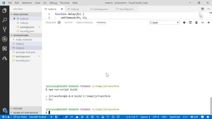This screenshot has width=212, height=119.
Task: Open the Debug view in activity bar
Action: [x=4, y=39]
